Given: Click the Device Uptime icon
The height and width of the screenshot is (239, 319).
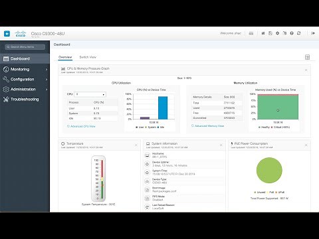Looking at the screenshot, I should coord(148,164).
